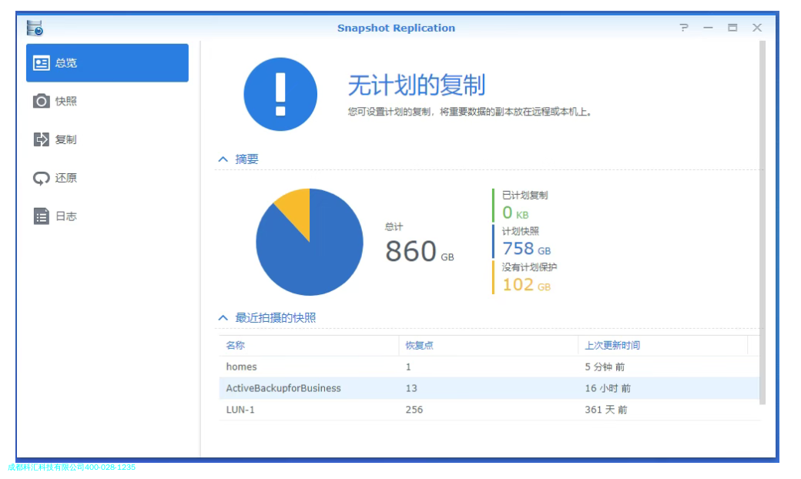
Task: Click the 计划快照 758 GB value
Action: pyautogui.click(x=527, y=249)
